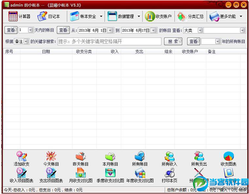The height and width of the screenshot is (194, 249).
Task: Click the 数据管理 toolbar button
Action: [121, 16]
